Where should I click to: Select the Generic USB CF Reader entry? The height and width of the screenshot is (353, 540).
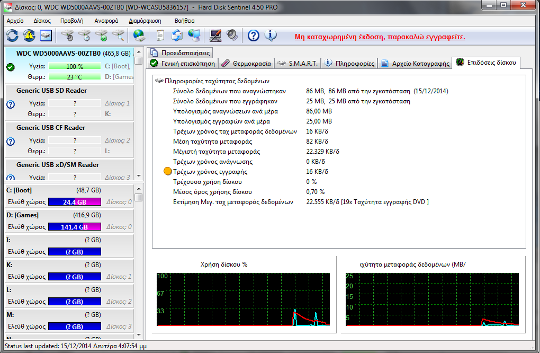coord(51,128)
